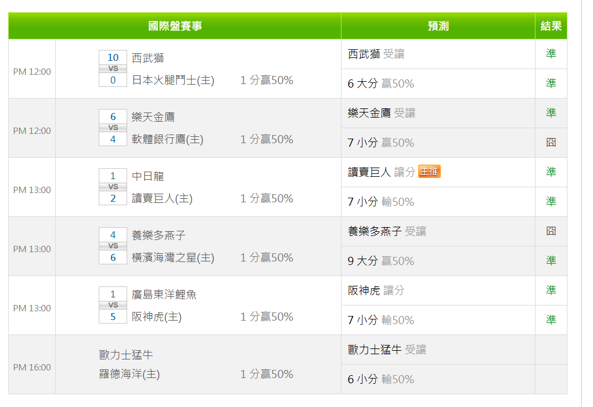Viewport: 593px width, 407px height.
Task: Click prediction 歐力士猛牛 受讓
Action: click(x=387, y=350)
